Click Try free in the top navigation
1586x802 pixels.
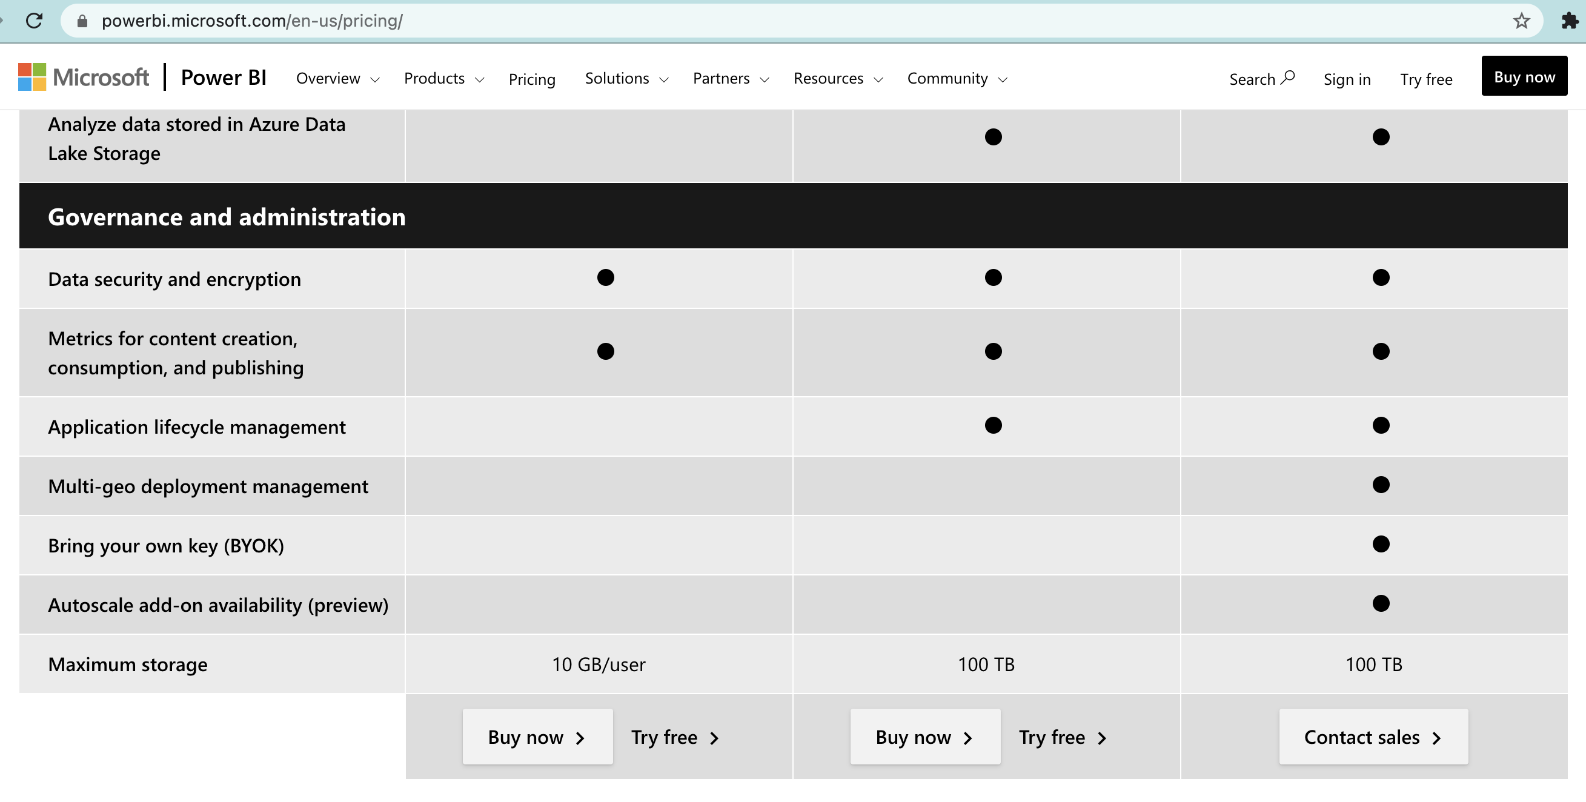tap(1426, 79)
